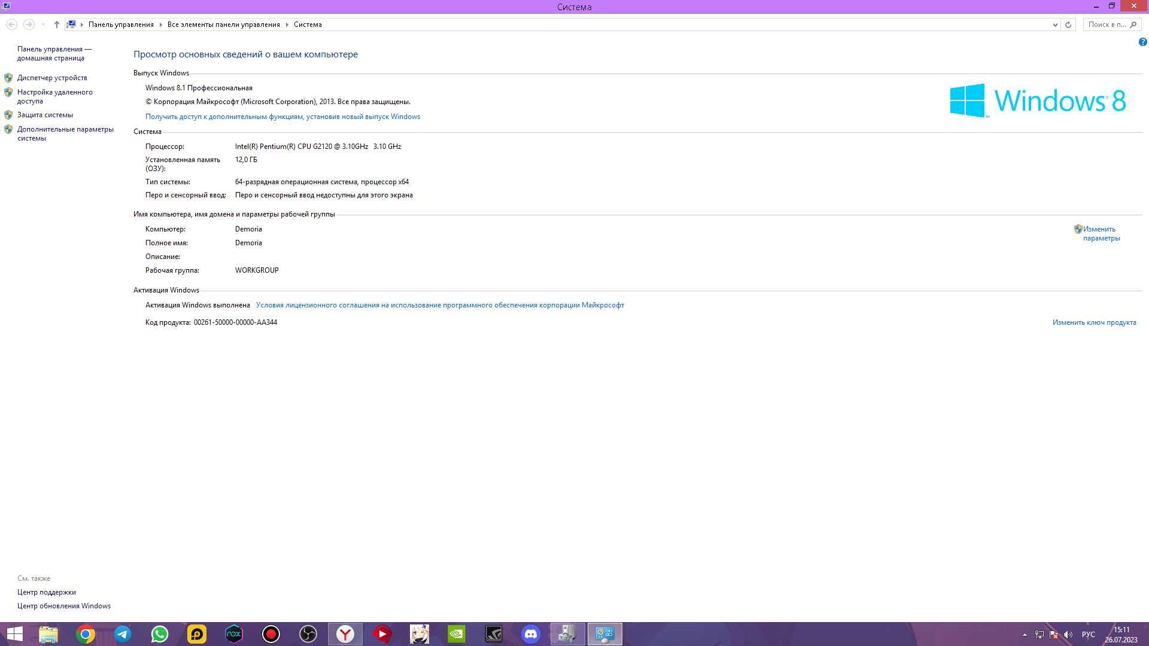This screenshot has width=1149, height=646.
Task: Open the address bar history dropdown
Action: (1054, 25)
